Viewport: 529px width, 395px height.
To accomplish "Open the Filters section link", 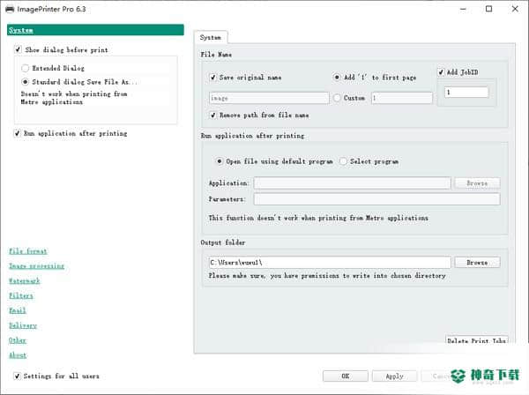I will [21, 296].
